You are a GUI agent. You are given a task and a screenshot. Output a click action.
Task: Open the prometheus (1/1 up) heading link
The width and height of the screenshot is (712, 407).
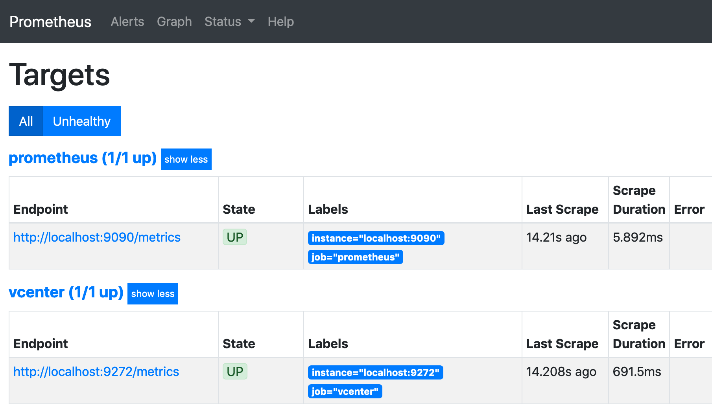(83, 158)
